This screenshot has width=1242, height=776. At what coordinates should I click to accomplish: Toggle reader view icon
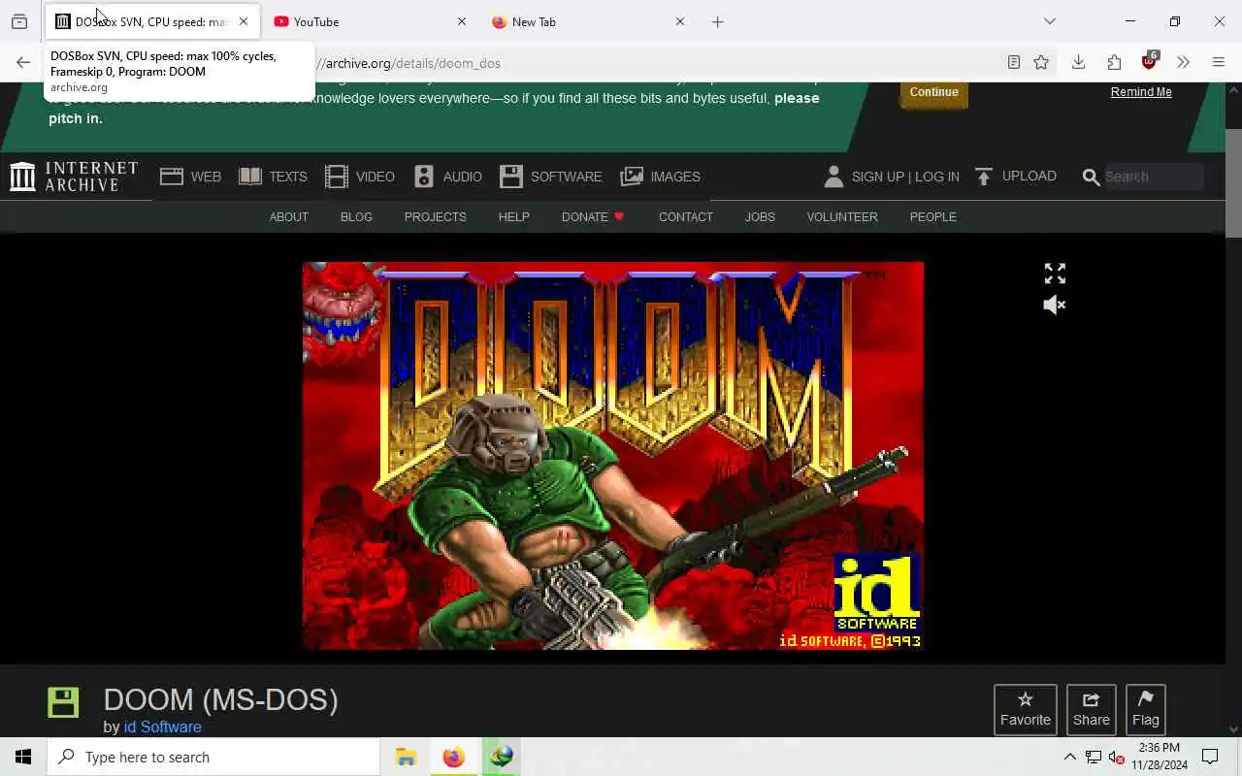pos(1014,63)
